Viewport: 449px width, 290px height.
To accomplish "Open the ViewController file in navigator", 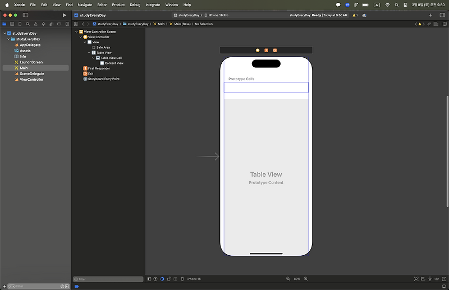I will [x=31, y=80].
